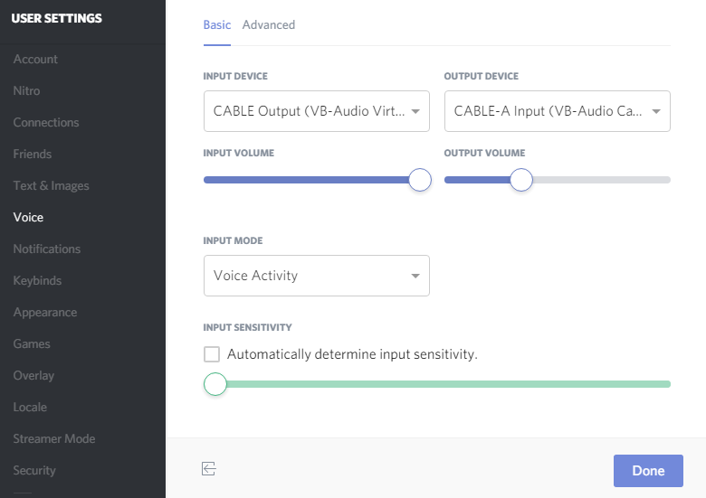Open Security settings

coord(34,470)
